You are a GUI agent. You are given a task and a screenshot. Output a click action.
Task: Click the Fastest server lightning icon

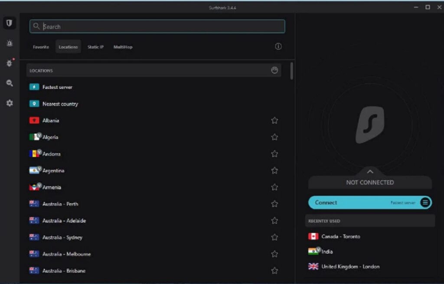34,87
